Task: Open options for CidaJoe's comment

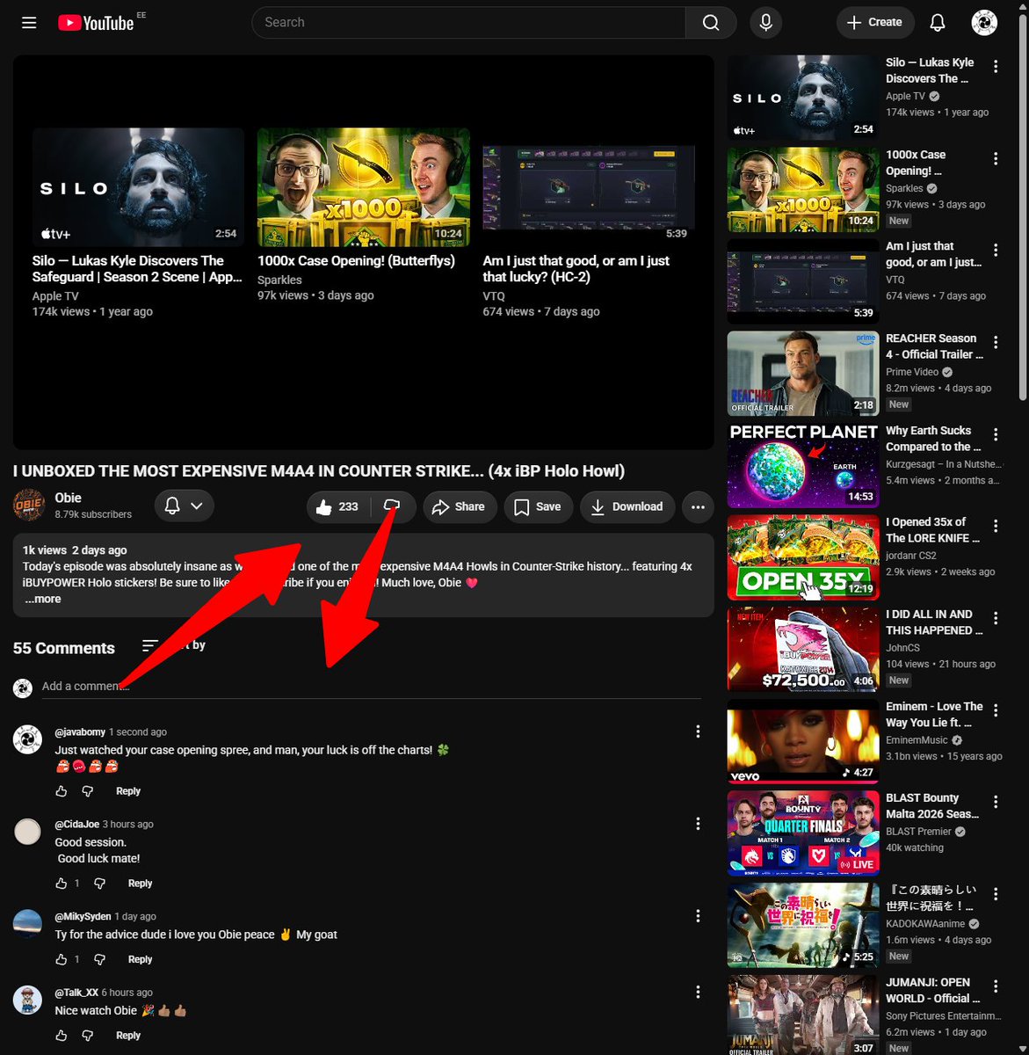Action: point(698,824)
